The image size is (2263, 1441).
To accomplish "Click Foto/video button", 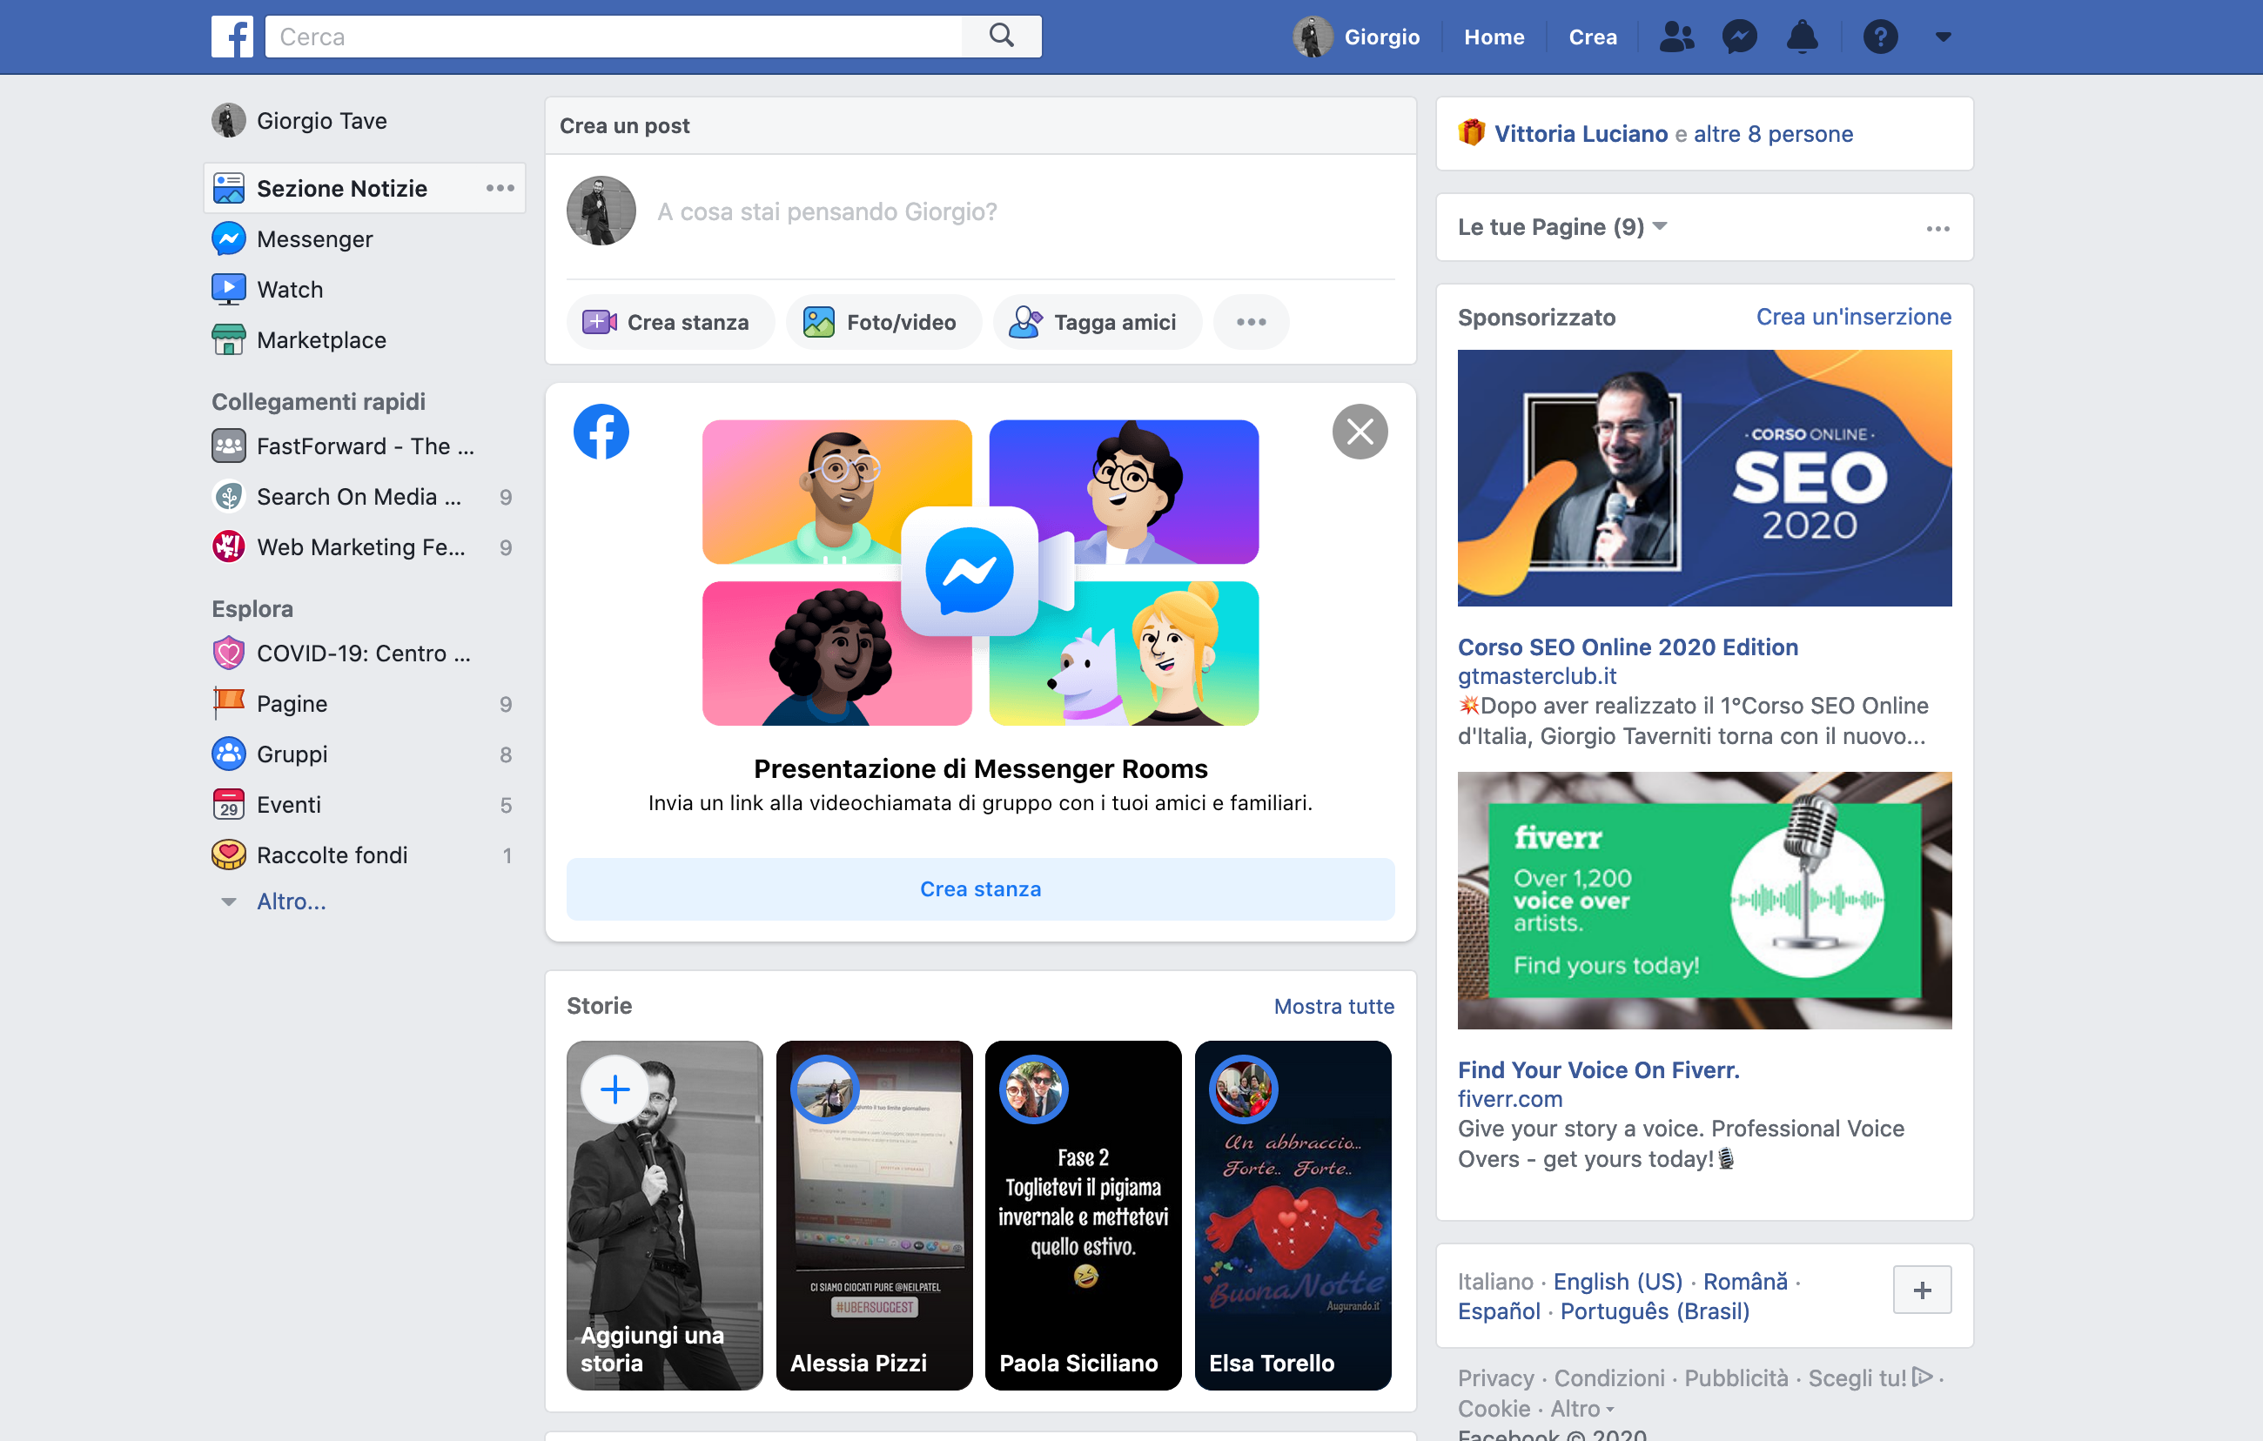I will point(883,322).
